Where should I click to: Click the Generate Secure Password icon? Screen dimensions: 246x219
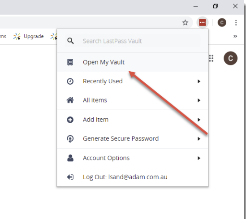pyautogui.click(x=70, y=139)
